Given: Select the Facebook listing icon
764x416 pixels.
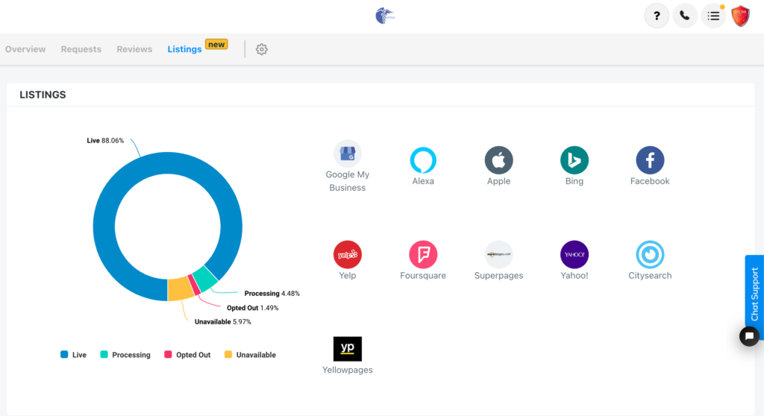Looking at the screenshot, I should [650, 160].
